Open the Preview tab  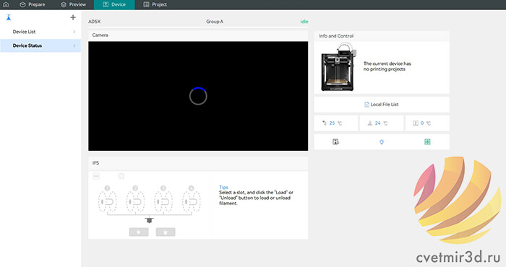(74, 4)
